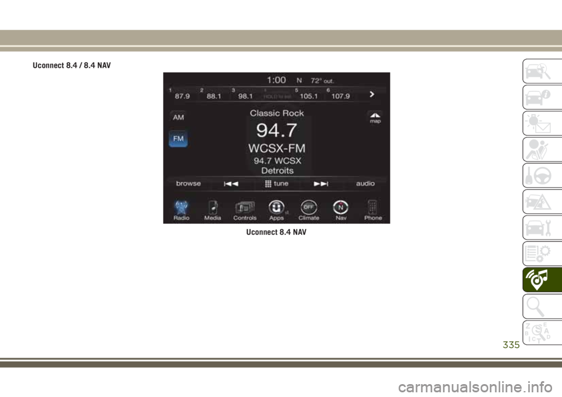Switch to the AM band
562x397 pixels.
pos(178,117)
